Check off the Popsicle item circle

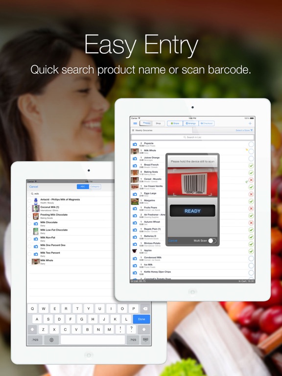[251, 144]
